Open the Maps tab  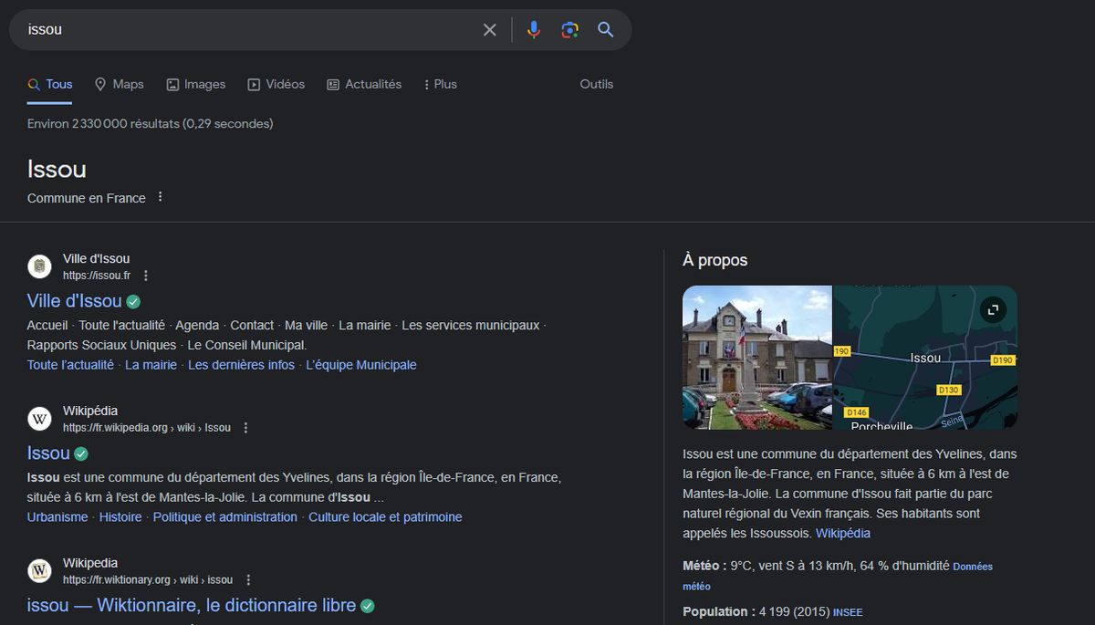(x=119, y=84)
